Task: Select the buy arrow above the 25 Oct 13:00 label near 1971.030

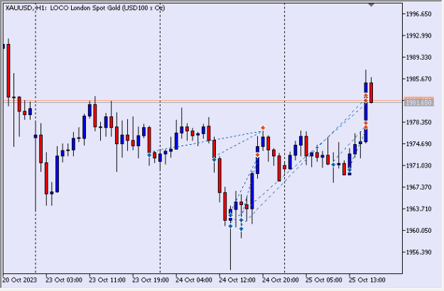Action: [x=350, y=170]
